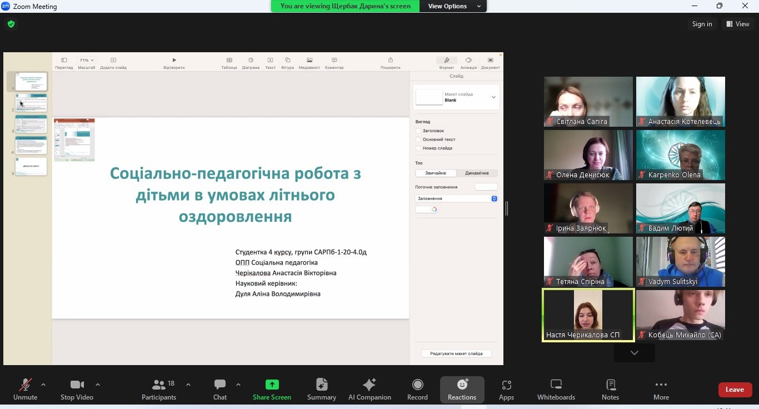
Task: Click the Stop Video camera icon
Action: coord(77,385)
